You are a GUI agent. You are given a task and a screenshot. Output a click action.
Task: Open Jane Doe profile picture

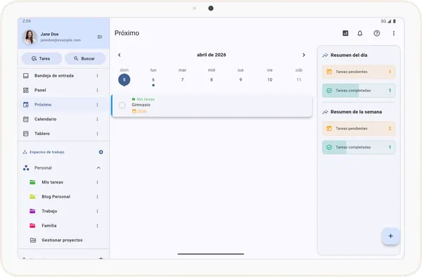(30, 37)
